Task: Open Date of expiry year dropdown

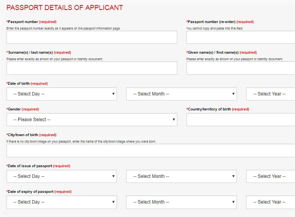Action: coord(270,202)
